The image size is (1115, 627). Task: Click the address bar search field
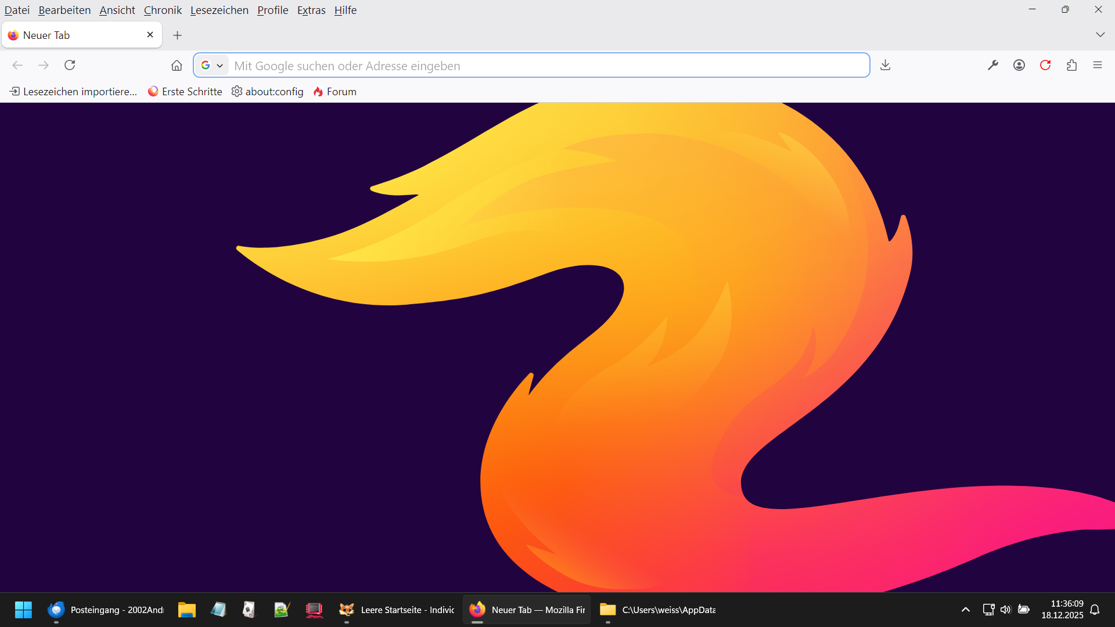click(546, 66)
